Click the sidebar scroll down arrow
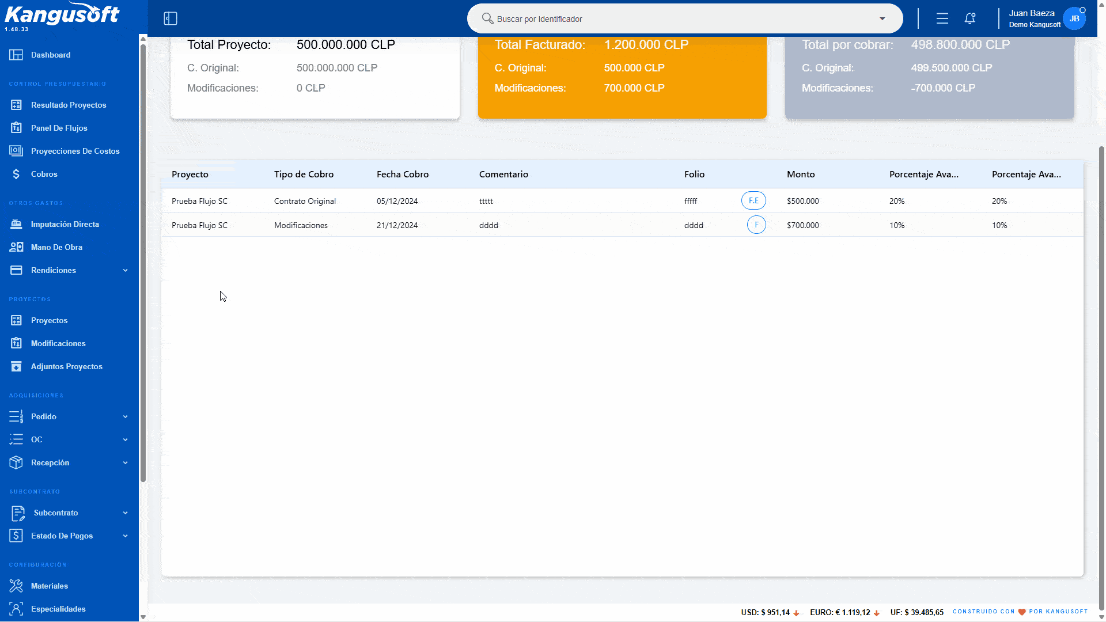The image size is (1106, 622). (x=143, y=617)
